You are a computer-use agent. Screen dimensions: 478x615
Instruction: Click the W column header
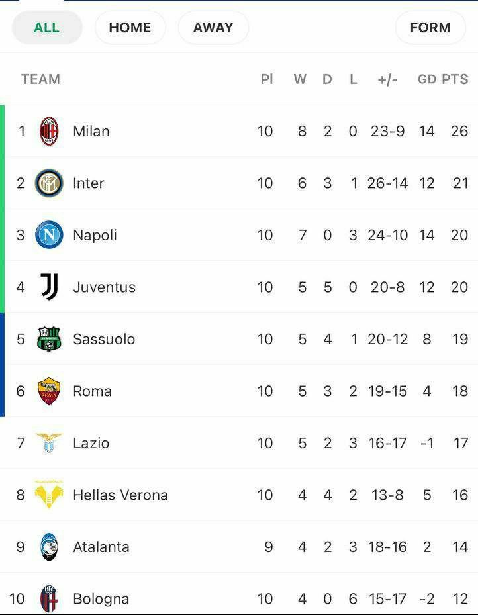click(301, 79)
